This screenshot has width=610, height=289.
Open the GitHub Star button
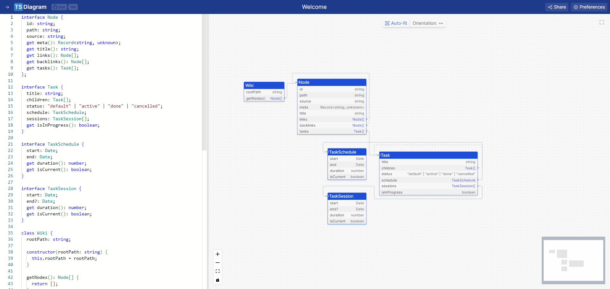tap(59, 7)
